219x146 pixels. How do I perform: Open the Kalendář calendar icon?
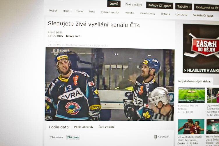pos(155,137)
